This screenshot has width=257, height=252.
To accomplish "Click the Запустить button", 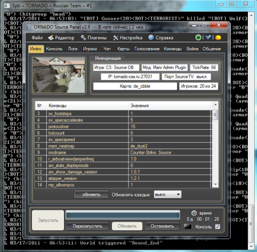I will click(48, 220).
